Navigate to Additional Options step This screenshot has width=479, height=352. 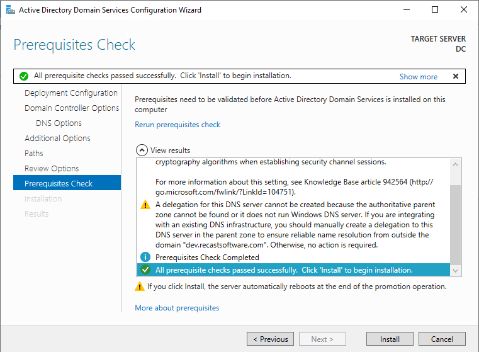(57, 139)
